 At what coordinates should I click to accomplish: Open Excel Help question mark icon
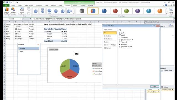coord(166,5)
